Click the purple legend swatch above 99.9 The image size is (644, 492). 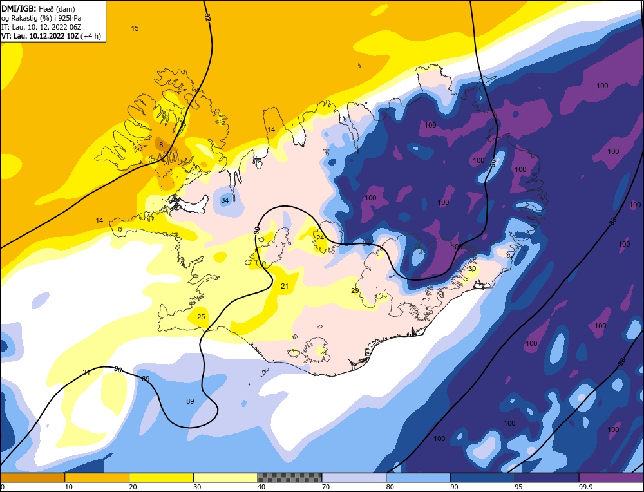click(x=611, y=477)
